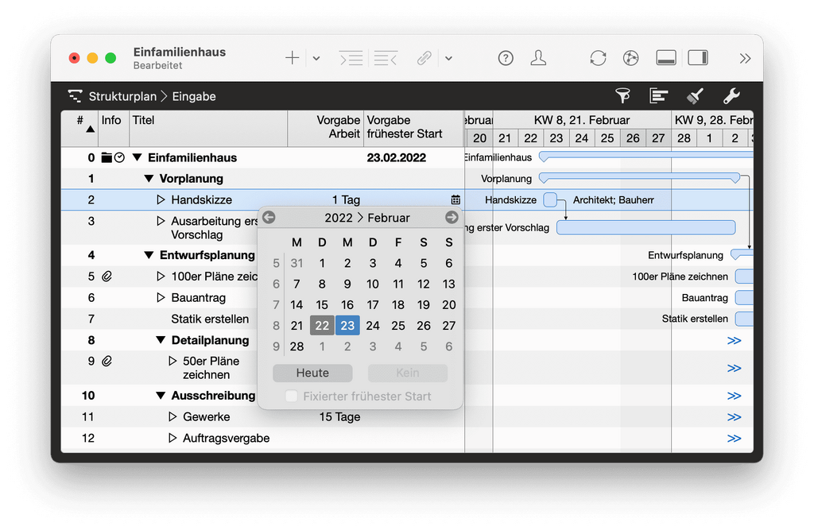Viewport: 814px width, 530px height.
Task: Select February 25 in the calendar popover
Action: point(398,325)
